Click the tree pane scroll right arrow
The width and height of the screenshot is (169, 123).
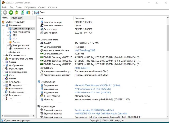(33, 116)
